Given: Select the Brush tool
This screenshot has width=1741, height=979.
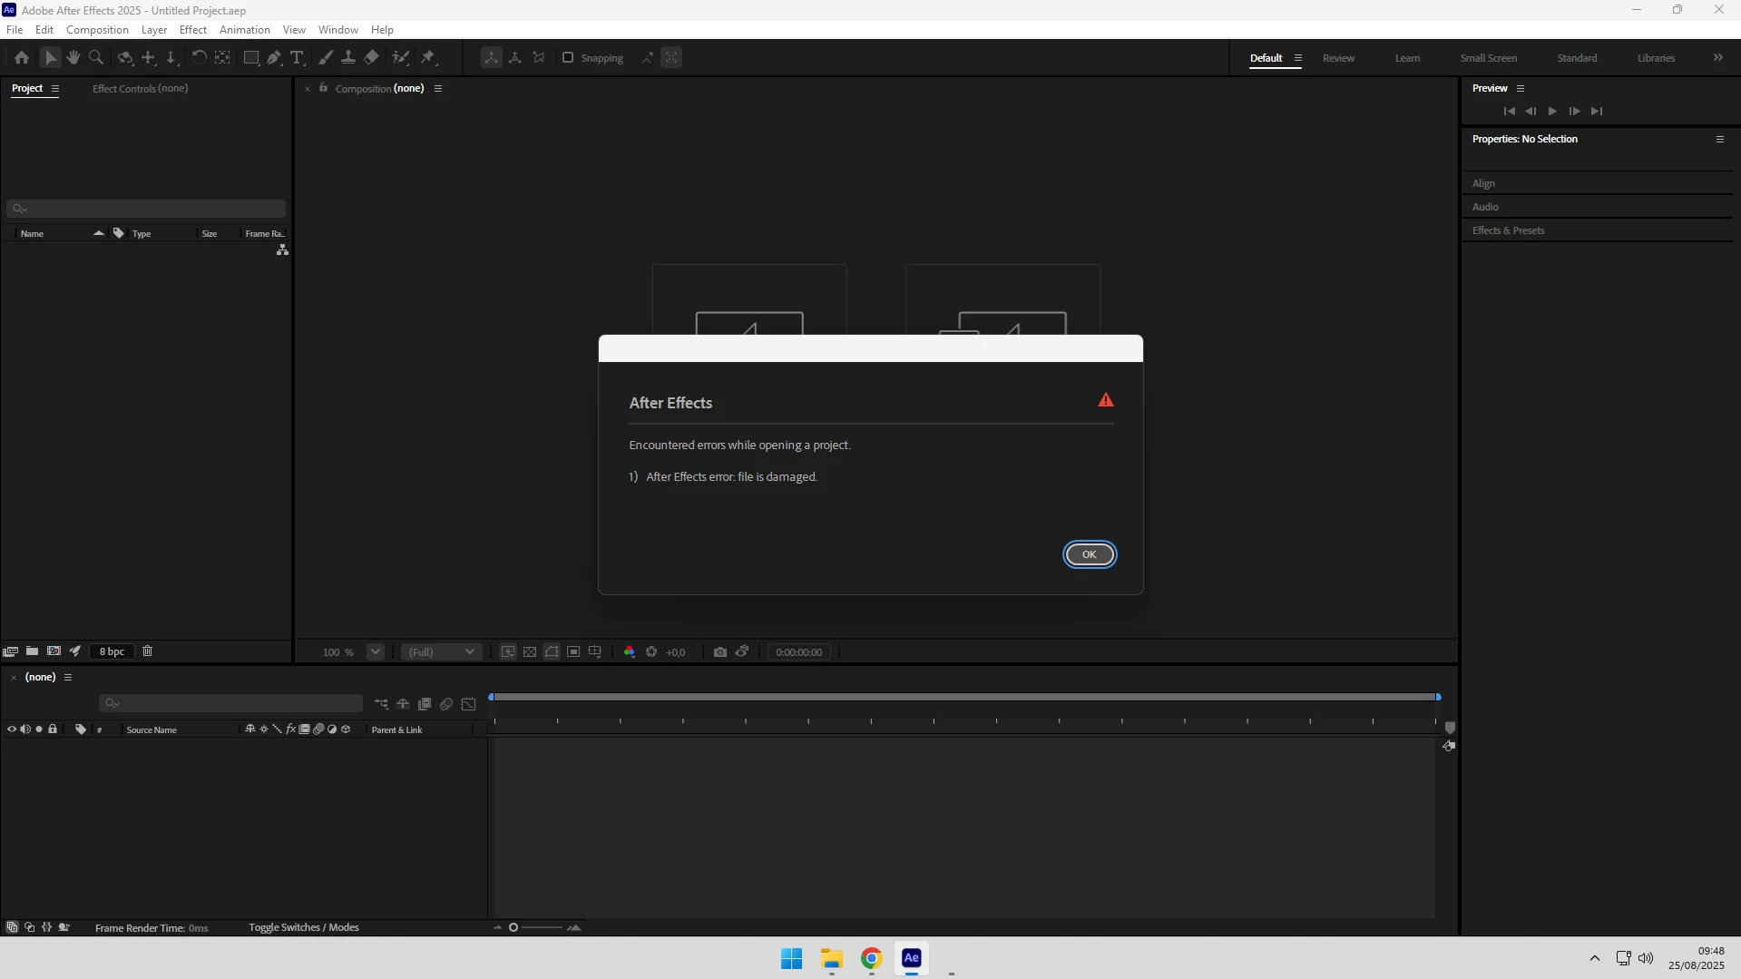Looking at the screenshot, I should pyautogui.click(x=326, y=57).
